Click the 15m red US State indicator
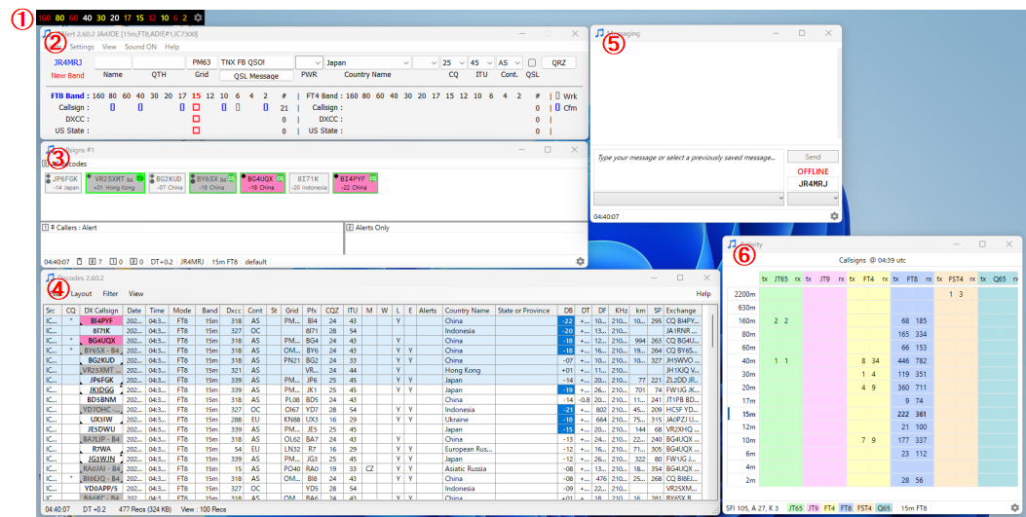 (x=195, y=130)
